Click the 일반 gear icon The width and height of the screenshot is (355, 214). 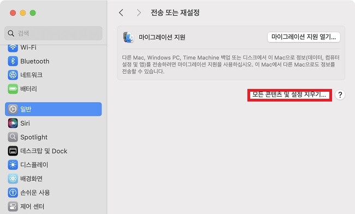point(13,109)
